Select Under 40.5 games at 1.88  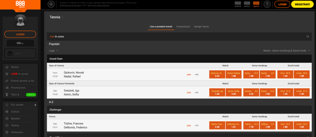(302, 75)
